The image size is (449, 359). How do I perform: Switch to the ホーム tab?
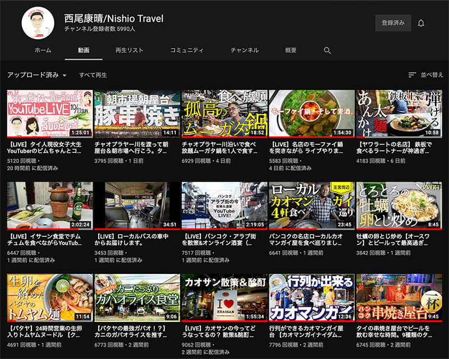point(43,50)
